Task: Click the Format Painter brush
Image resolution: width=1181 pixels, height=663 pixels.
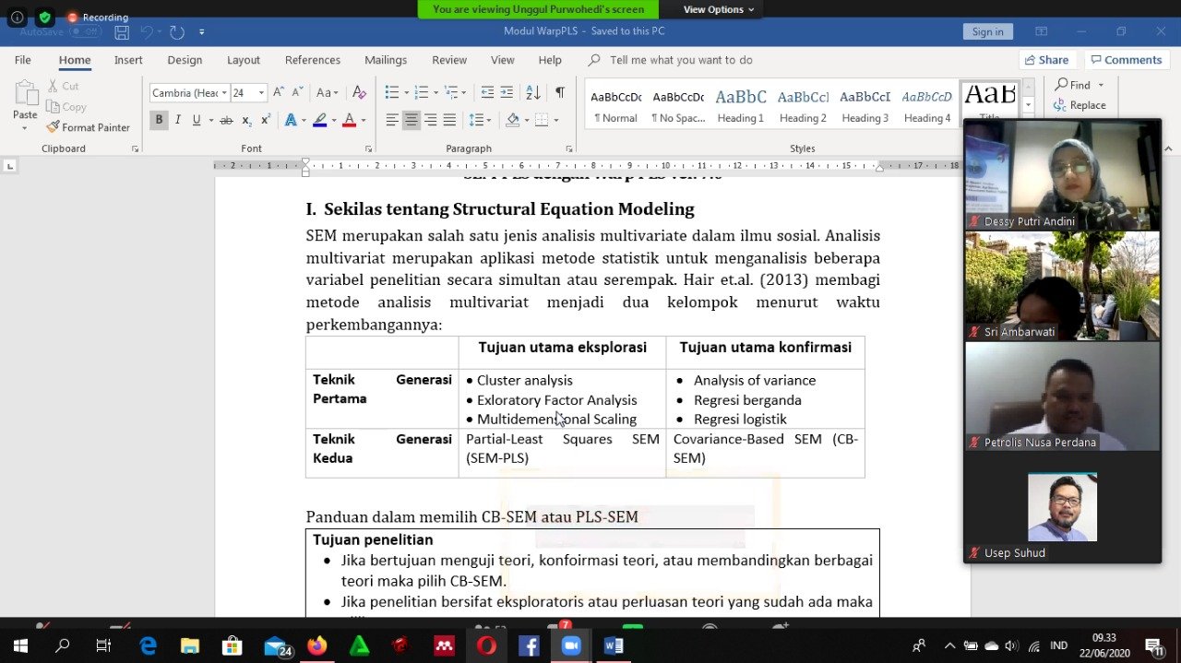Action: click(88, 127)
